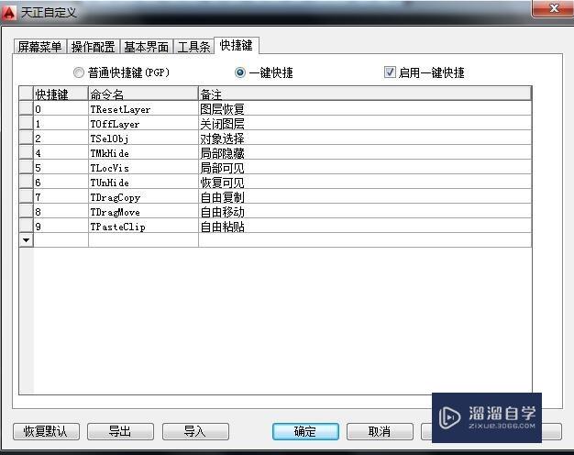This screenshot has width=574, height=455.
Task: Click the TResetLayer command cell
Action: point(143,108)
